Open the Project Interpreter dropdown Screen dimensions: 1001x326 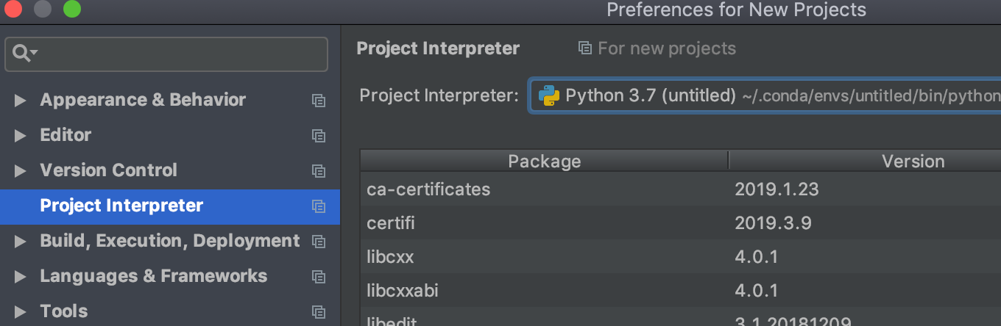[x=765, y=95]
